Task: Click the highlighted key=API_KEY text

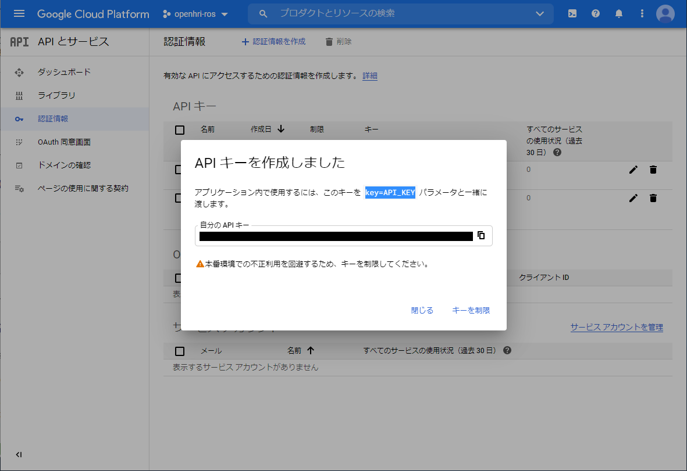Action: [390, 192]
